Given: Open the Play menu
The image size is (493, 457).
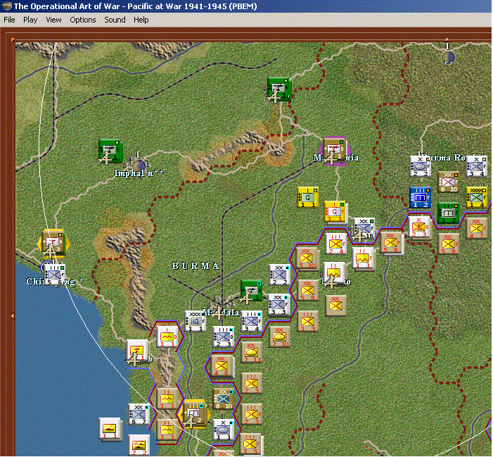Looking at the screenshot, I should pos(30,20).
